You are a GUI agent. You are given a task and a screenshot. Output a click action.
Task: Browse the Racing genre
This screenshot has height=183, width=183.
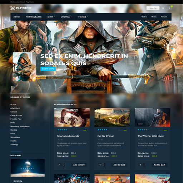click(14, 130)
